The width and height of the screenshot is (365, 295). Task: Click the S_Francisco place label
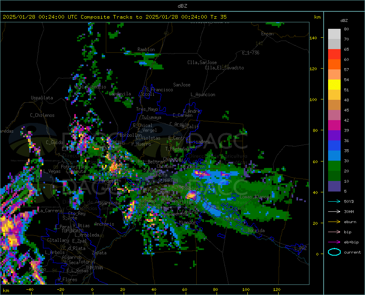coord(159,90)
